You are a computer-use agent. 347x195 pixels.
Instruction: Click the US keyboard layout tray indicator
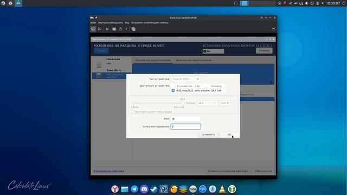[301, 4]
